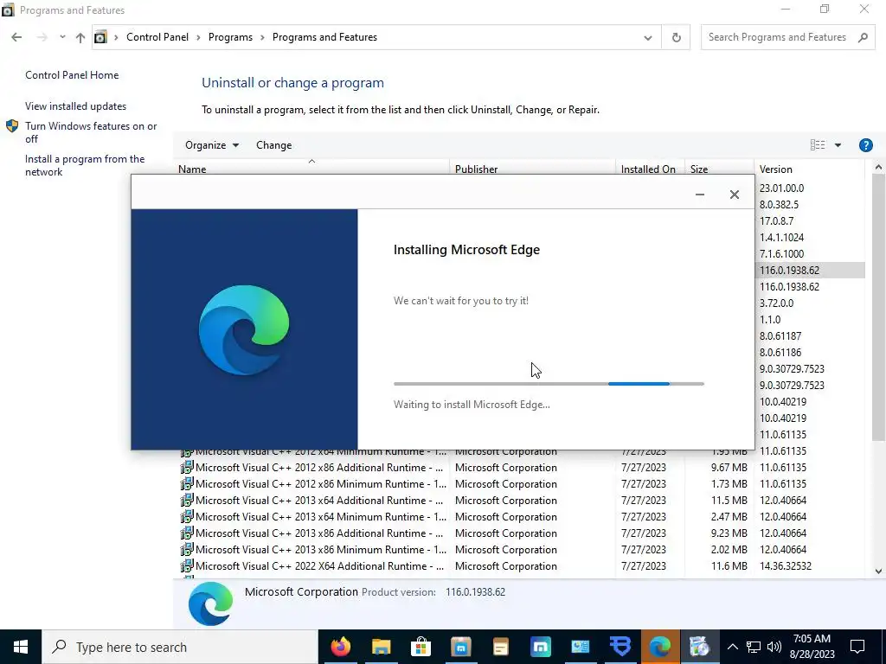886x664 pixels.
Task: Click the size value 11.5 MB
Action: [x=729, y=501]
